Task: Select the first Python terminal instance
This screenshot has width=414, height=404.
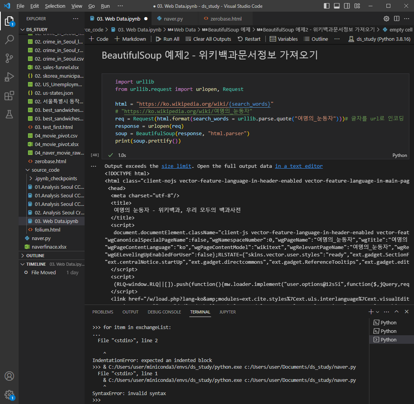Action: click(391, 322)
